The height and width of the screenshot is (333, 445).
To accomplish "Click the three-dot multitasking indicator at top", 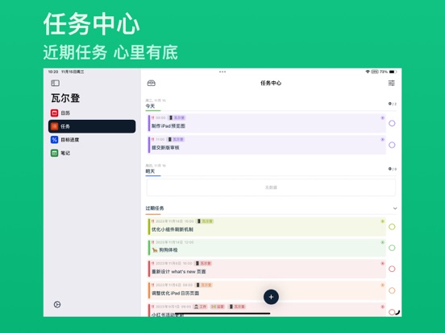I will [222, 72].
